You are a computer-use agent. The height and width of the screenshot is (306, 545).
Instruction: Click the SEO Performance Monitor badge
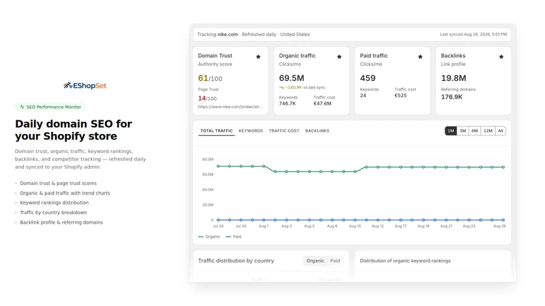click(x=50, y=107)
